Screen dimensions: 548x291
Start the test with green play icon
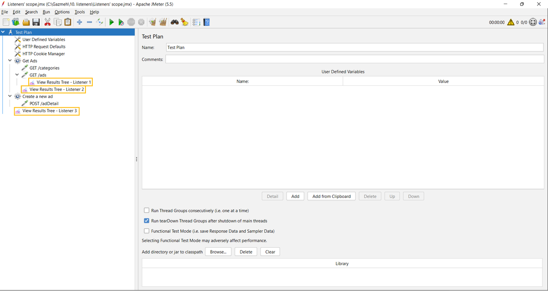click(x=111, y=22)
